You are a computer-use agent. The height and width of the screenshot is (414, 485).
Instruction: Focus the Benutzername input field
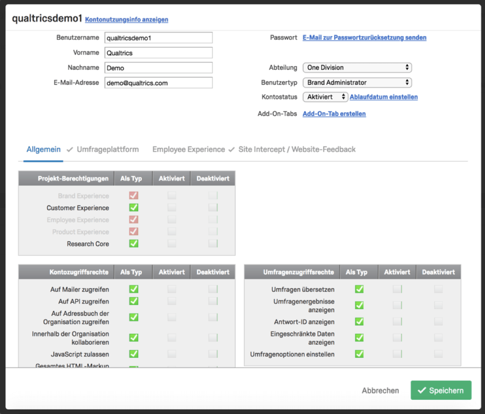158,38
